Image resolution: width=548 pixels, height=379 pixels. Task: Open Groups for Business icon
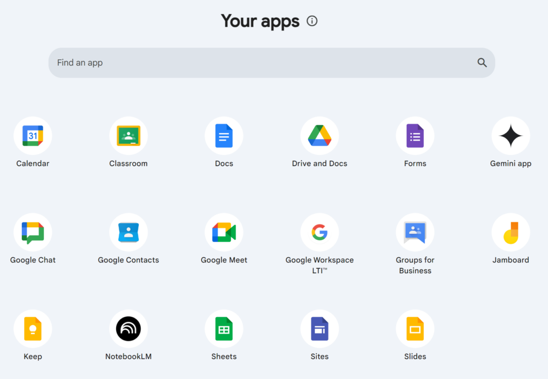pos(415,233)
